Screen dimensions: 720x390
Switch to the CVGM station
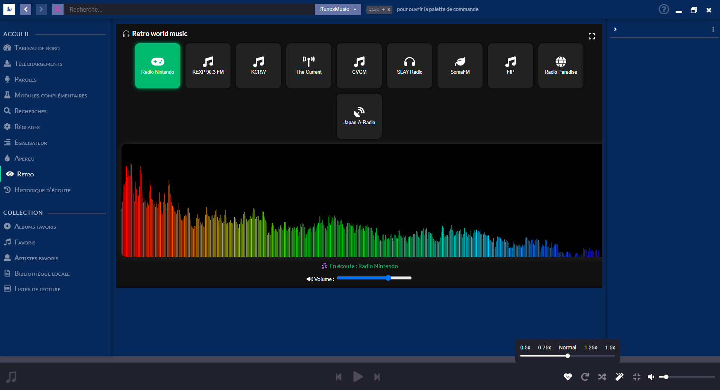coord(359,66)
